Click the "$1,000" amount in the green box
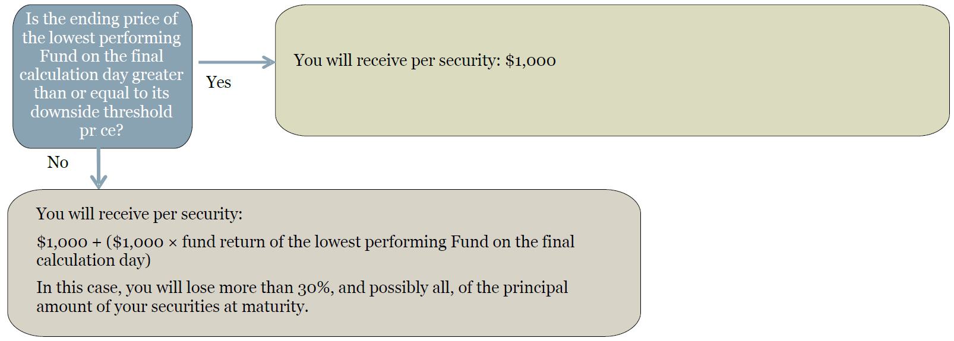 530,60
